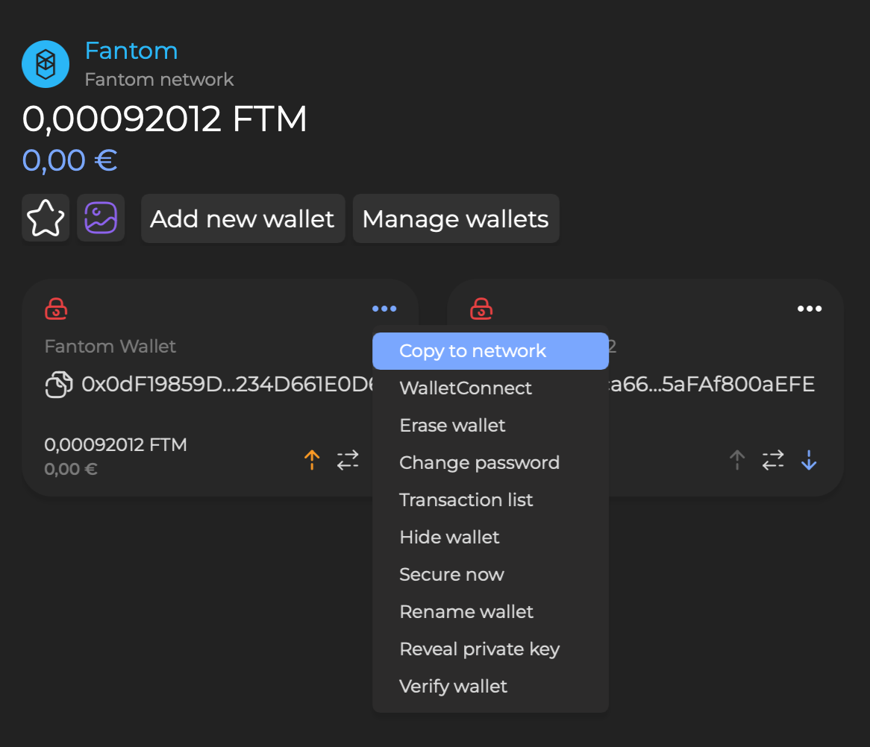870x747 pixels.
Task: Choose WalletConnect from the menu
Action: [490, 388]
